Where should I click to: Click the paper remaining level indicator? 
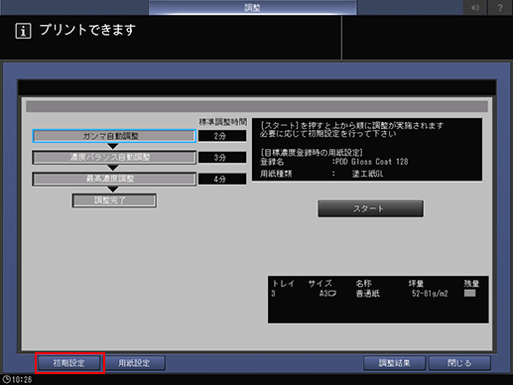click(469, 293)
